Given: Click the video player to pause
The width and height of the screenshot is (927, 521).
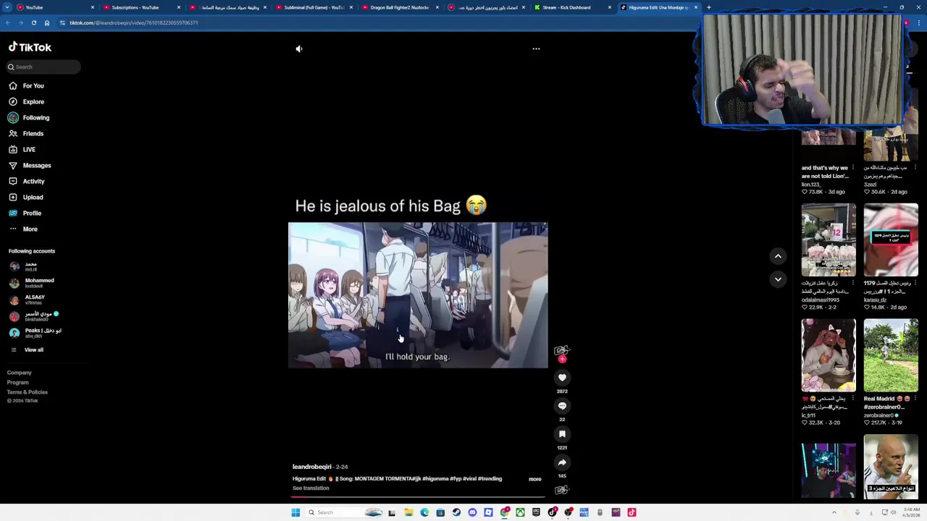Looking at the screenshot, I should pos(418,295).
